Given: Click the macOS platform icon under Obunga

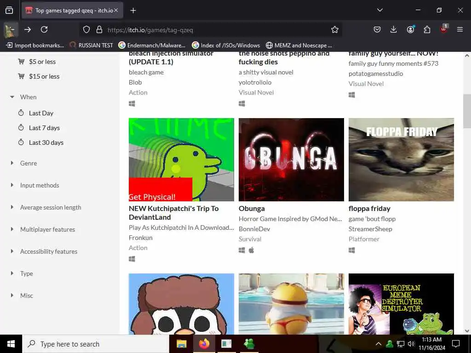Looking at the screenshot, I should tap(252, 250).
